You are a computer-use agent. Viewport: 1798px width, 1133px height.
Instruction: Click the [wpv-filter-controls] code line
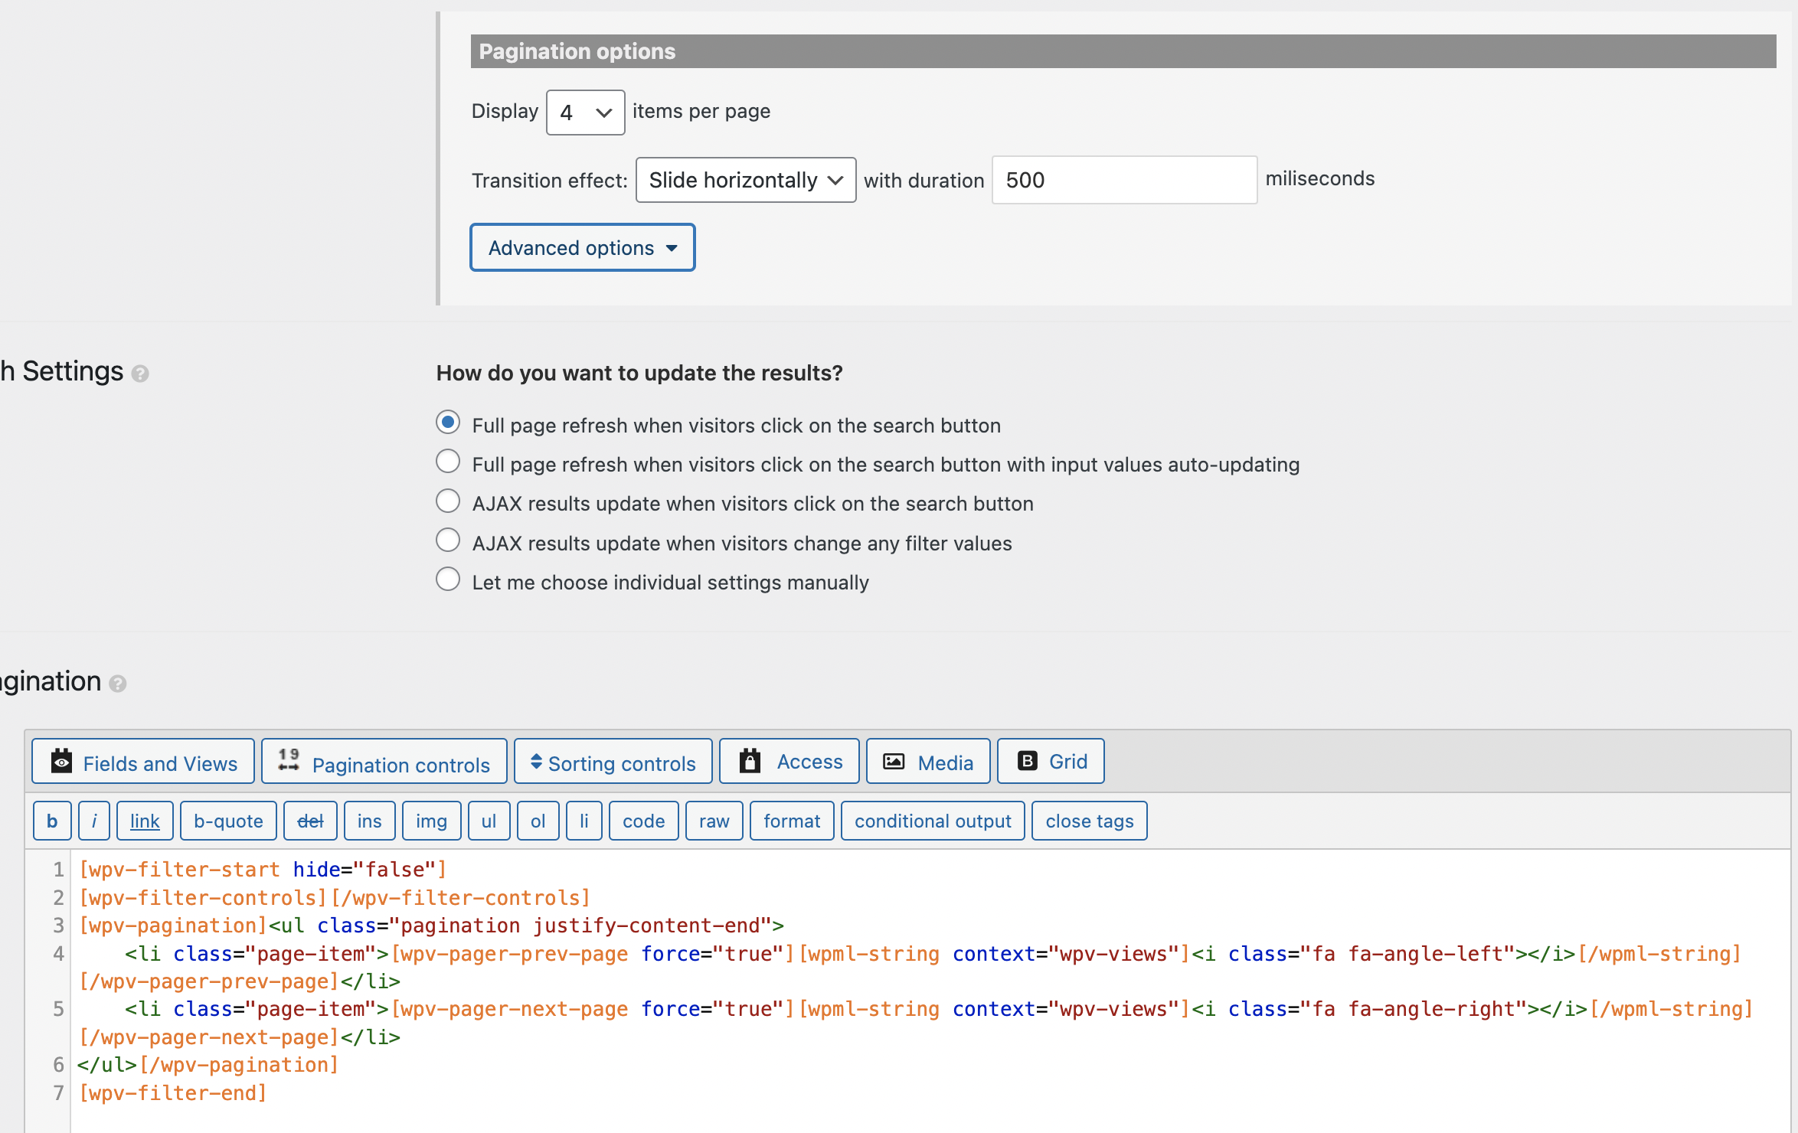(335, 897)
